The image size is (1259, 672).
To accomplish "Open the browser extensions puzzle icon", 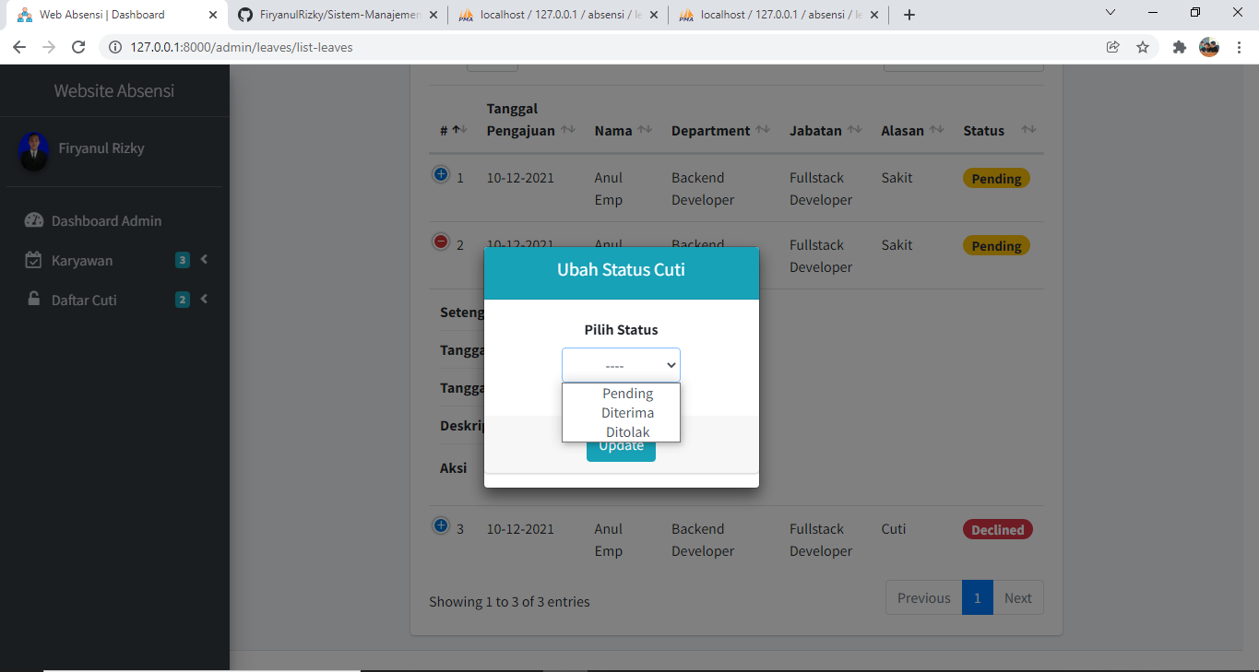I will 1179,47.
